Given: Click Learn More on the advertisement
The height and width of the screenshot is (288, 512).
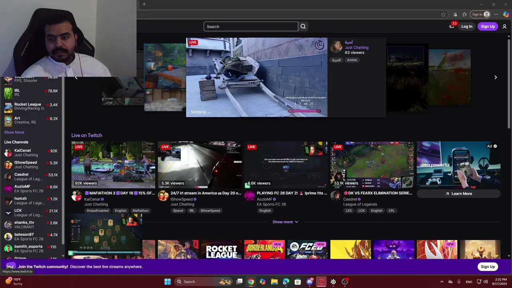Looking at the screenshot, I should [x=458, y=194].
